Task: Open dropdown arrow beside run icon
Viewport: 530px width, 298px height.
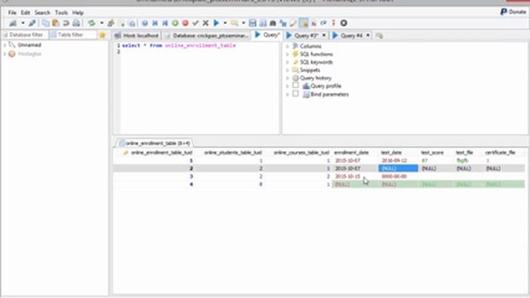Action: tap(225, 23)
